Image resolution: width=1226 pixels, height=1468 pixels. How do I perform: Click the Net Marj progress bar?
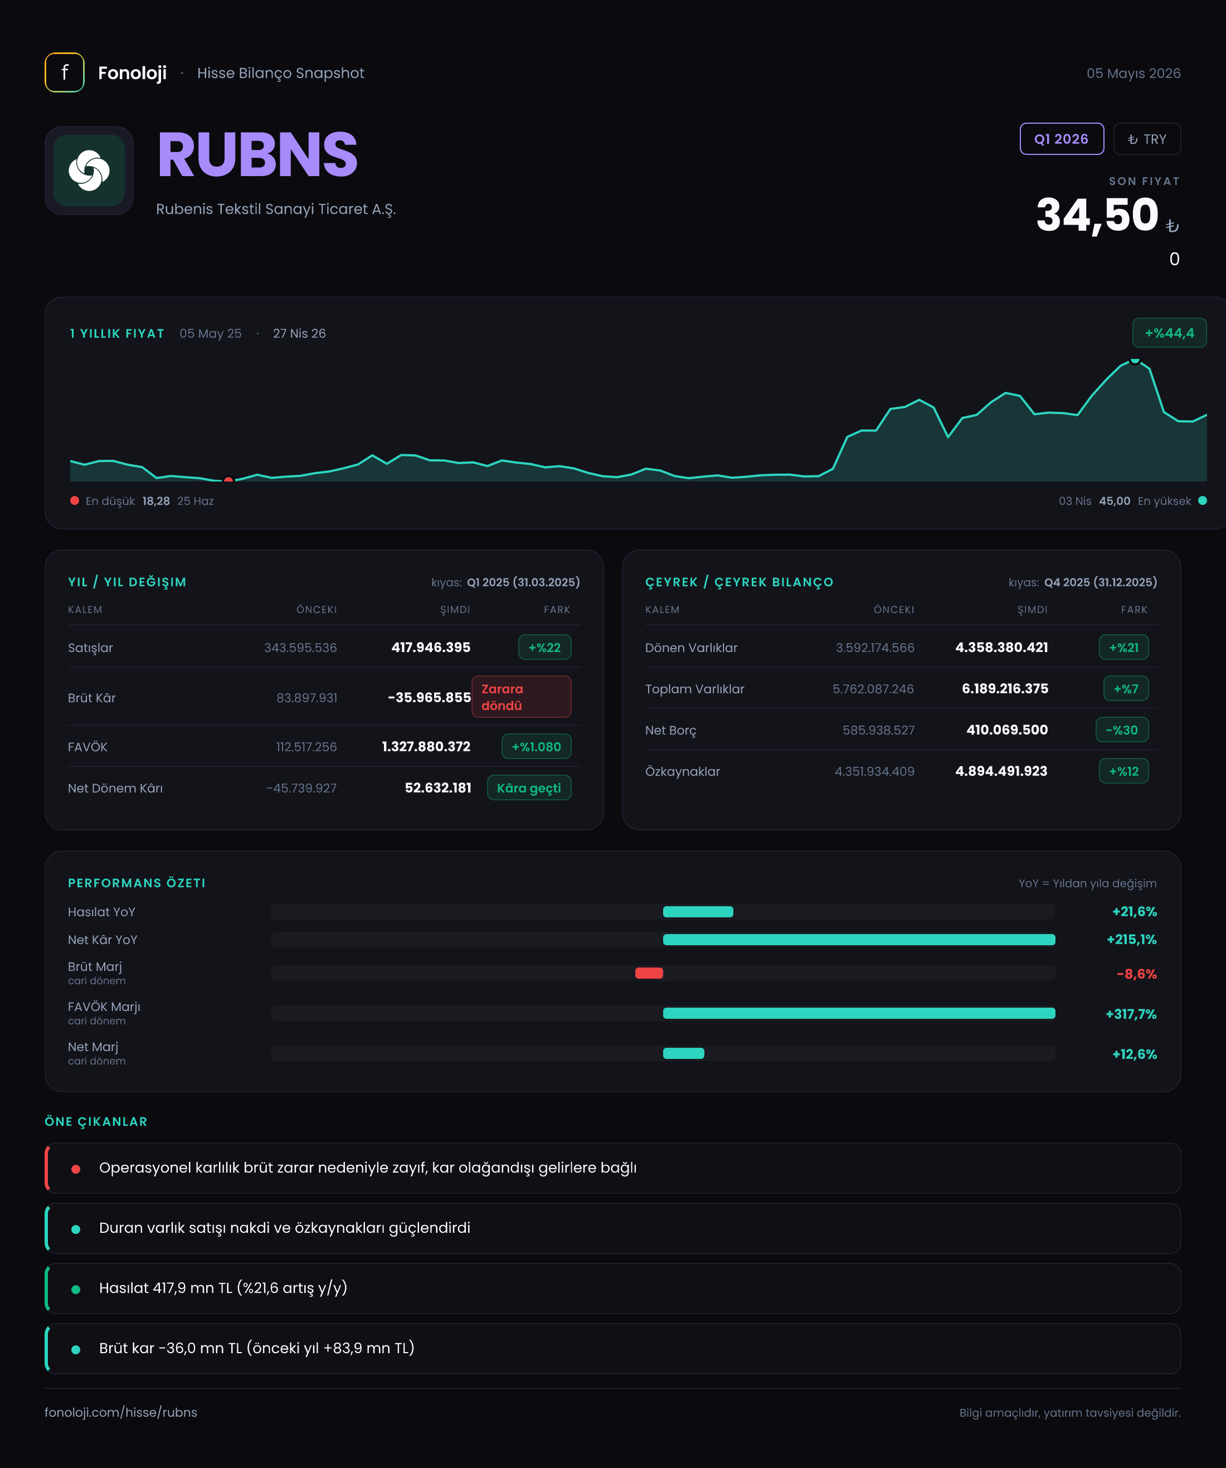(663, 1053)
